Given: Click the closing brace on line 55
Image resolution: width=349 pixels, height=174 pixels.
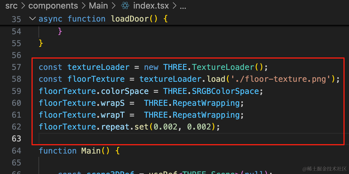Looking at the screenshot, I should click(41, 43).
